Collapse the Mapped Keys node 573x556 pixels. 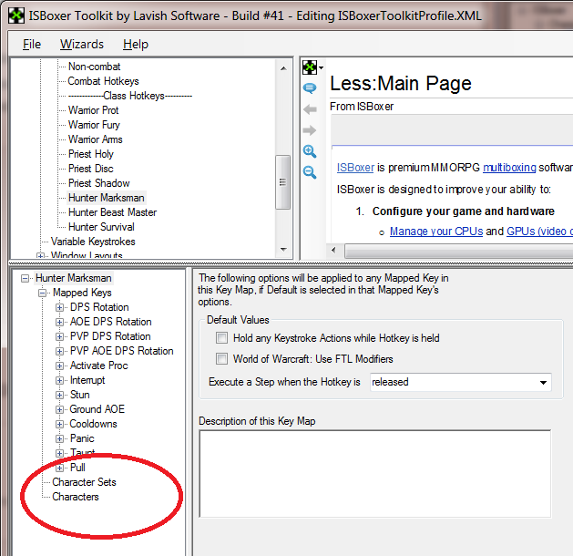click(43, 293)
